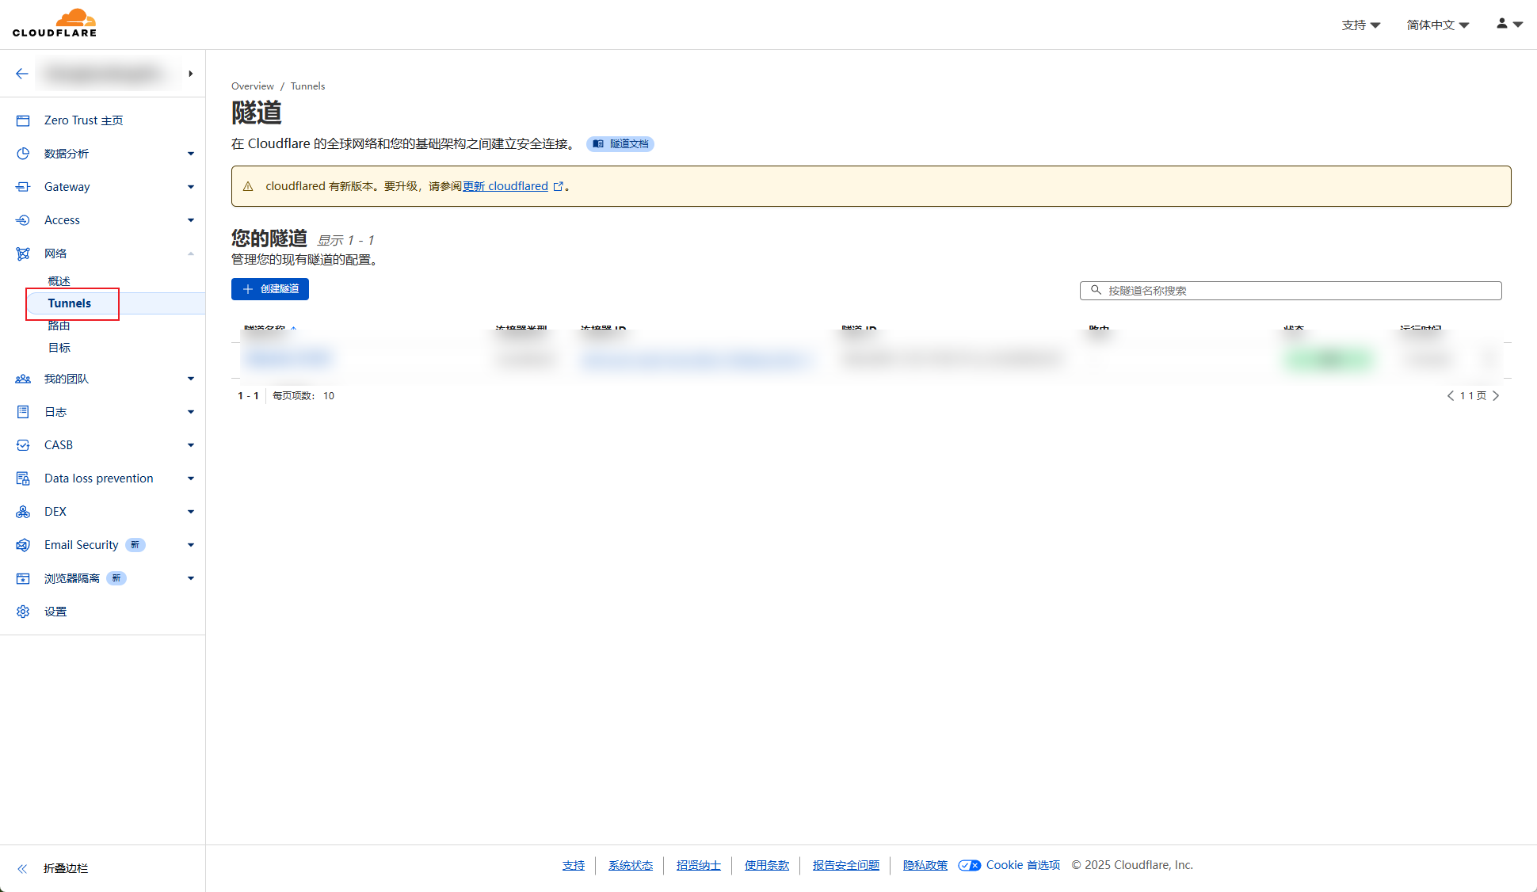Select Tunnels in the sidebar
The width and height of the screenshot is (1537, 892).
click(70, 303)
